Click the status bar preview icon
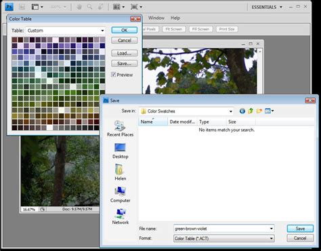 click(43, 210)
